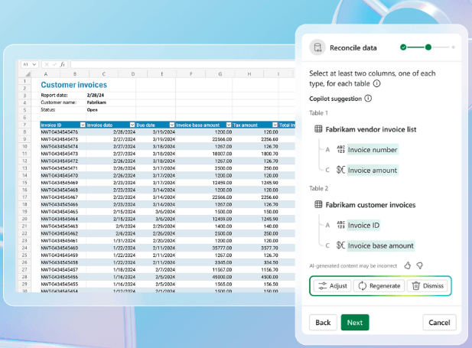Open the Invoice ID column filter dropdown
Image resolution: width=472 pixels, height=348 pixels.
click(83, 125)
